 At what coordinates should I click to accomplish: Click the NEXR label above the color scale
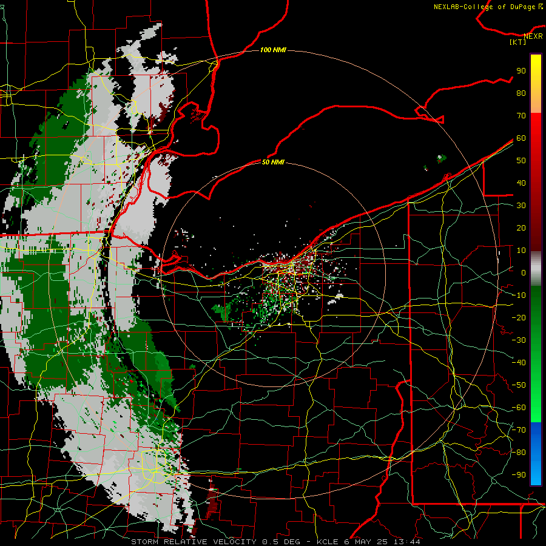pos(533,36)
